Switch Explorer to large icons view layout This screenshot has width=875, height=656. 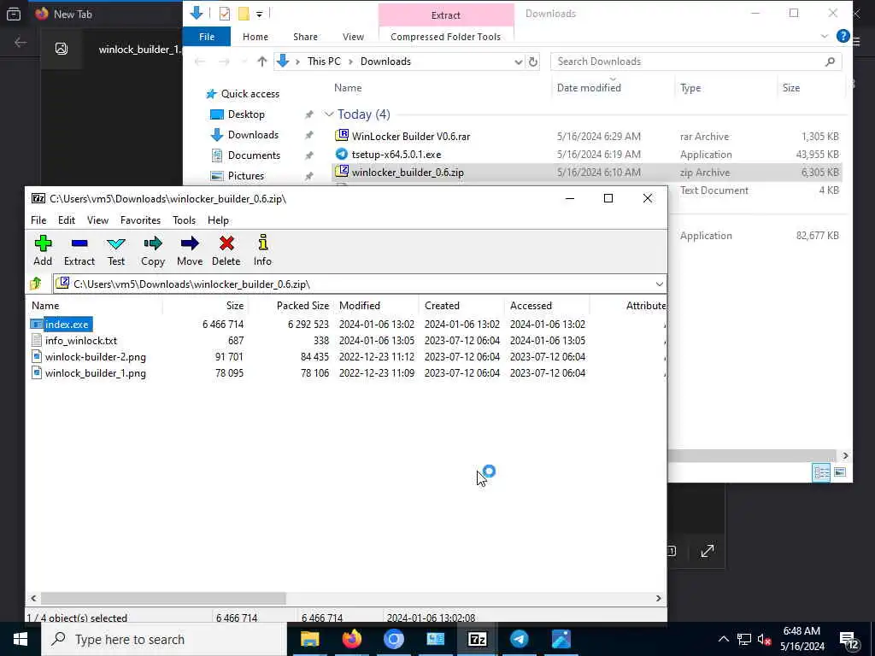pyautogui.click(x=840, y=472)
